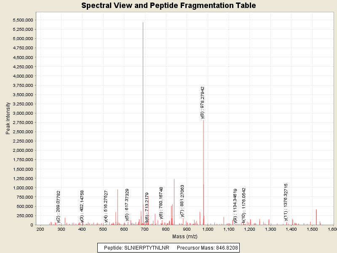Click the Precursor Mass: 846.8208 legend text
The height and width of the screenshot is (253, 337).
point(207,248)
